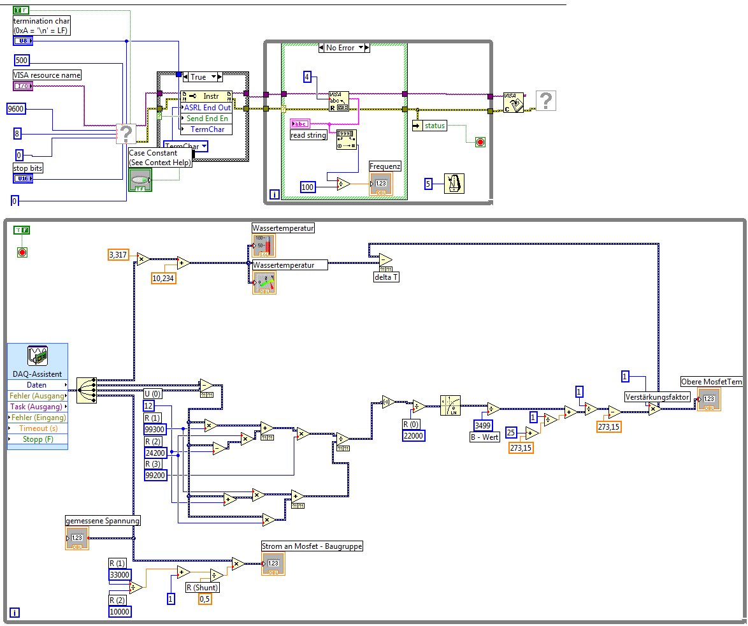The width and height of the screenshot is (748, 626).
Task: Select the B - Wert constant 3499
Action: [x=483, y=426]
